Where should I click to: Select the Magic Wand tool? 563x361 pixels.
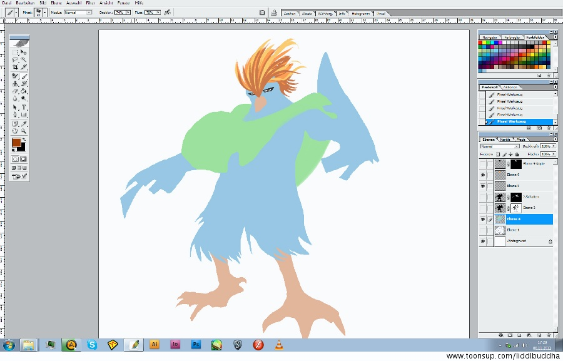click(x=24, y=59)
